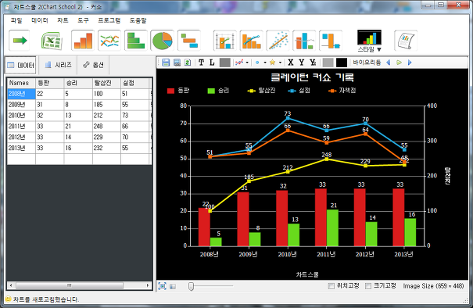Screen dimensions: 473x308
Task: Click the 자책점 legend entry
Action: 342,91
